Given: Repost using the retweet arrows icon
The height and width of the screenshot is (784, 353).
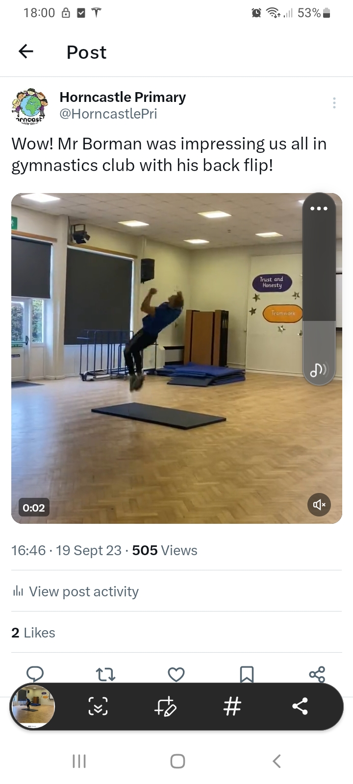Looking at the screenshot, I should click(x=106, y=675).
